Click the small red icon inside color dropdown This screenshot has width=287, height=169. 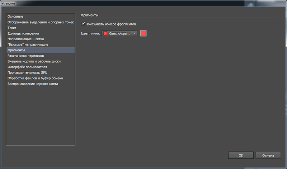coord(105,33)
